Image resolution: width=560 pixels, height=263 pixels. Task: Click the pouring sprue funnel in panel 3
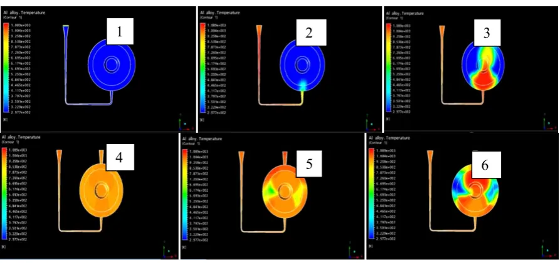click(442, 31)
